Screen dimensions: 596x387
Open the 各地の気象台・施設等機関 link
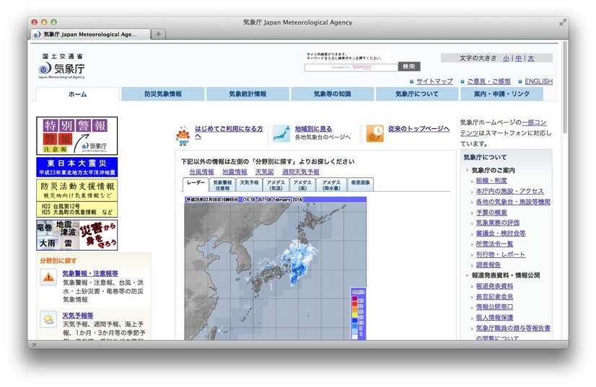click(x=513, y=202)
